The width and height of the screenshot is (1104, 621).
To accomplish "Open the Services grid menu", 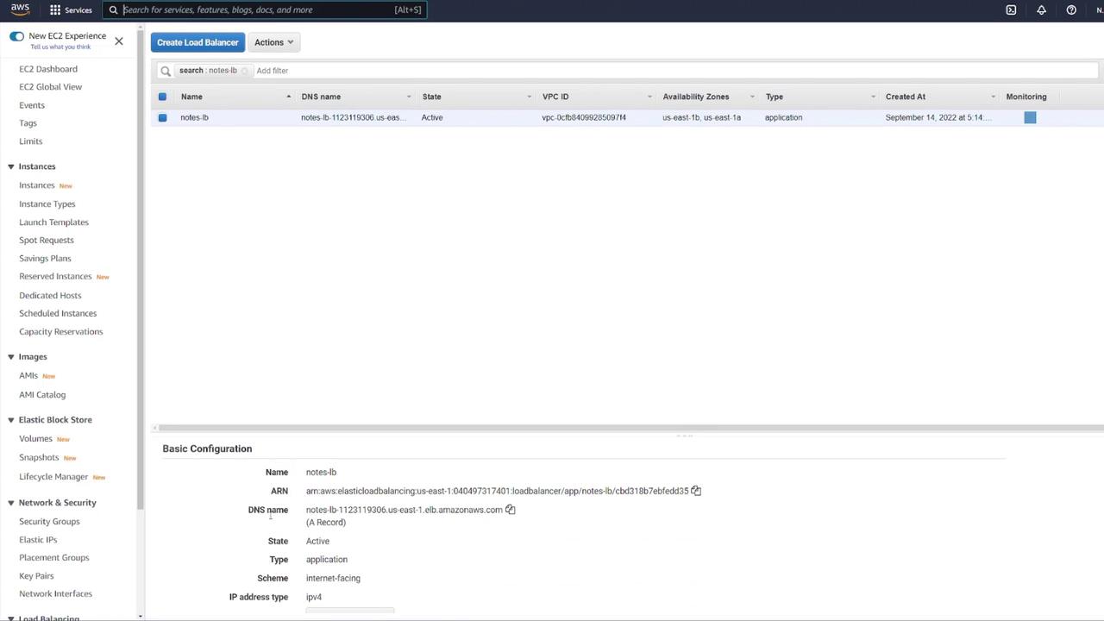I will pyautogui.click(x=71, y=9).
